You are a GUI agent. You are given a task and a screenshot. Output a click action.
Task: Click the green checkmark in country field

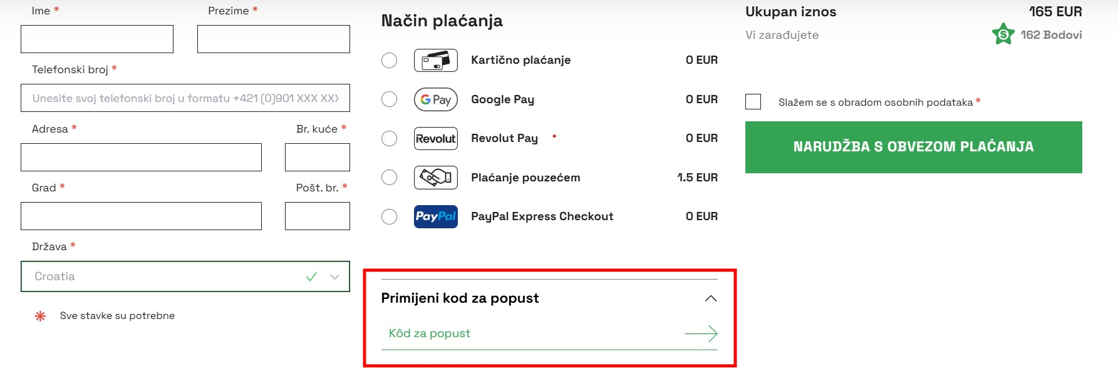(311, 276)
